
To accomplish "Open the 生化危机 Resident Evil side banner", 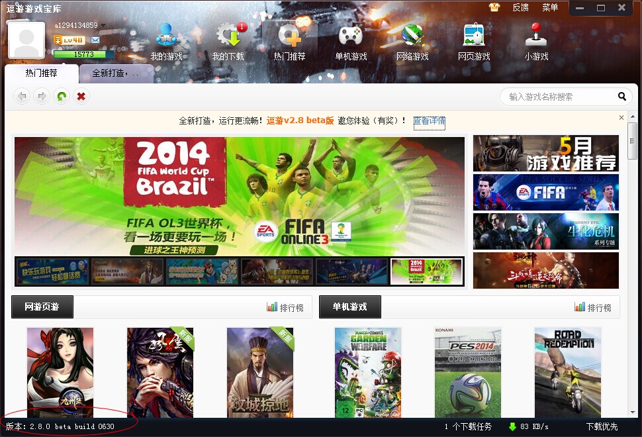I will (546, 231).
